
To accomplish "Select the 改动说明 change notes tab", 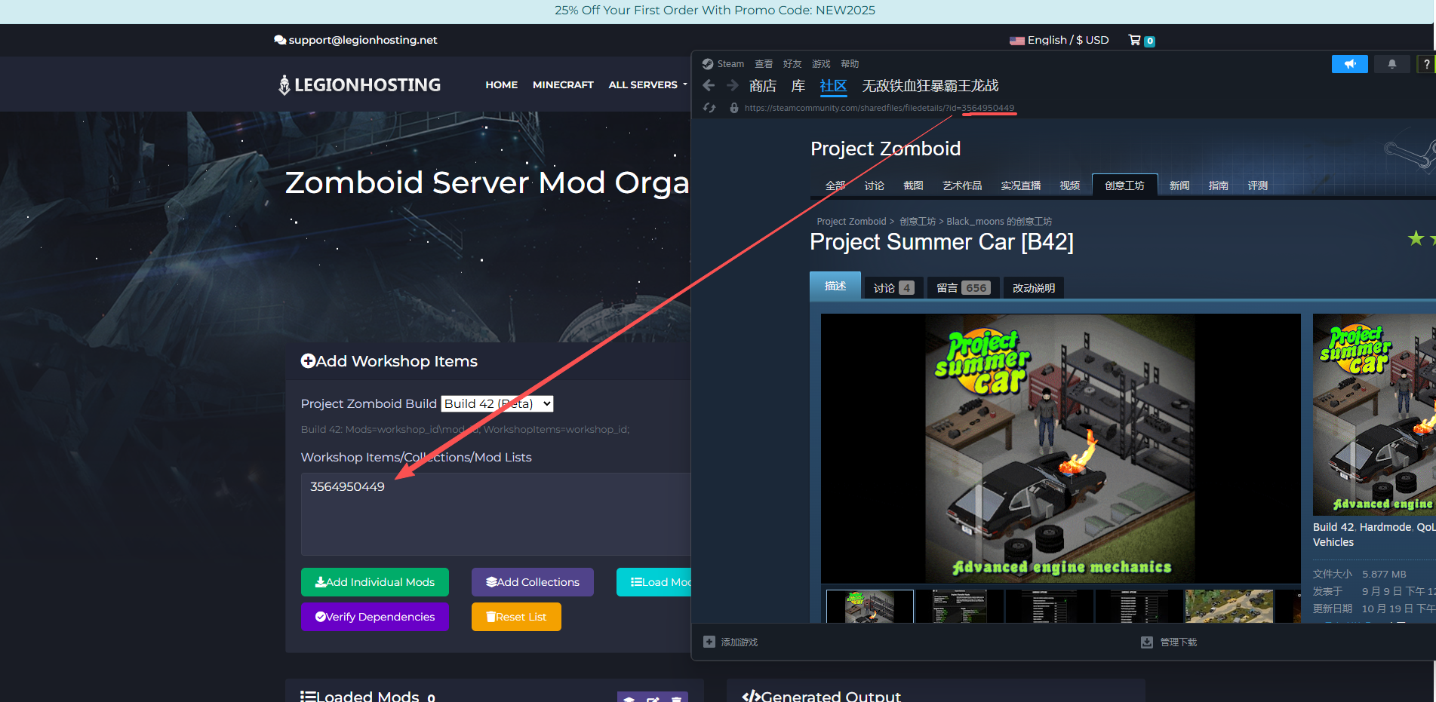I will [1033, 288].
